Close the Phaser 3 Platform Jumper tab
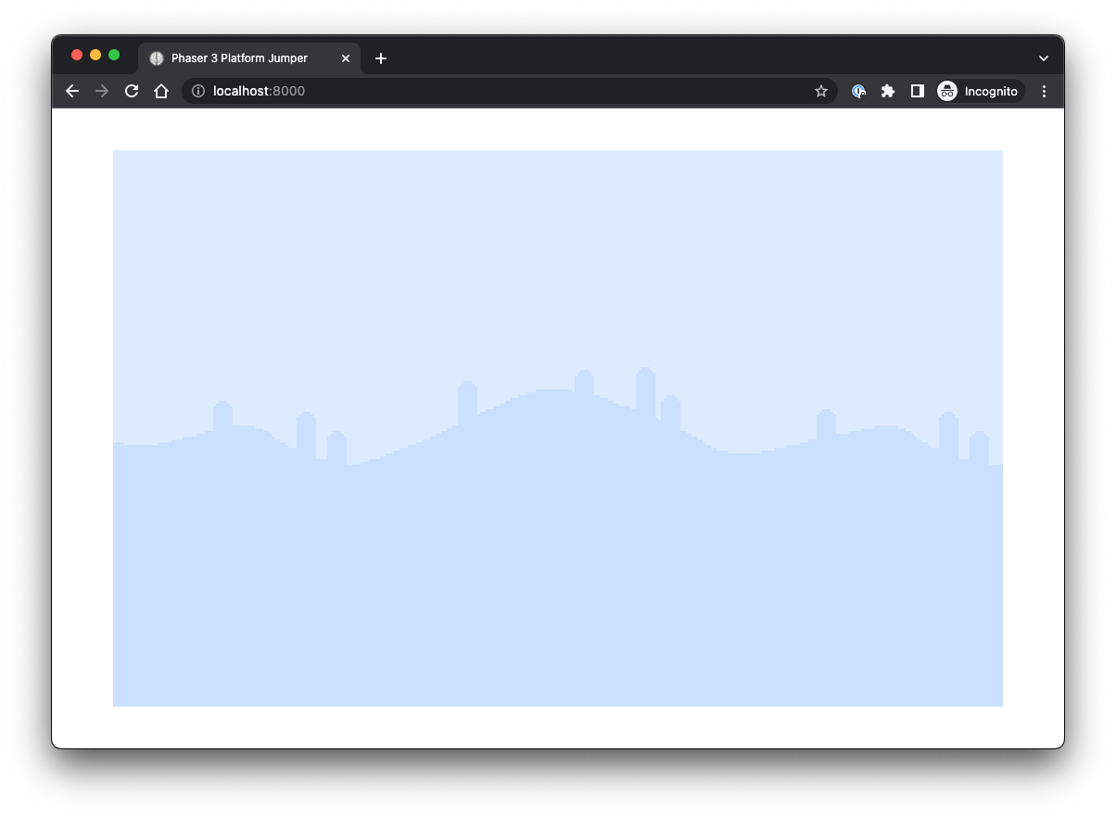The height and width of the screenshot is (817, 1116). pos(345,57)
